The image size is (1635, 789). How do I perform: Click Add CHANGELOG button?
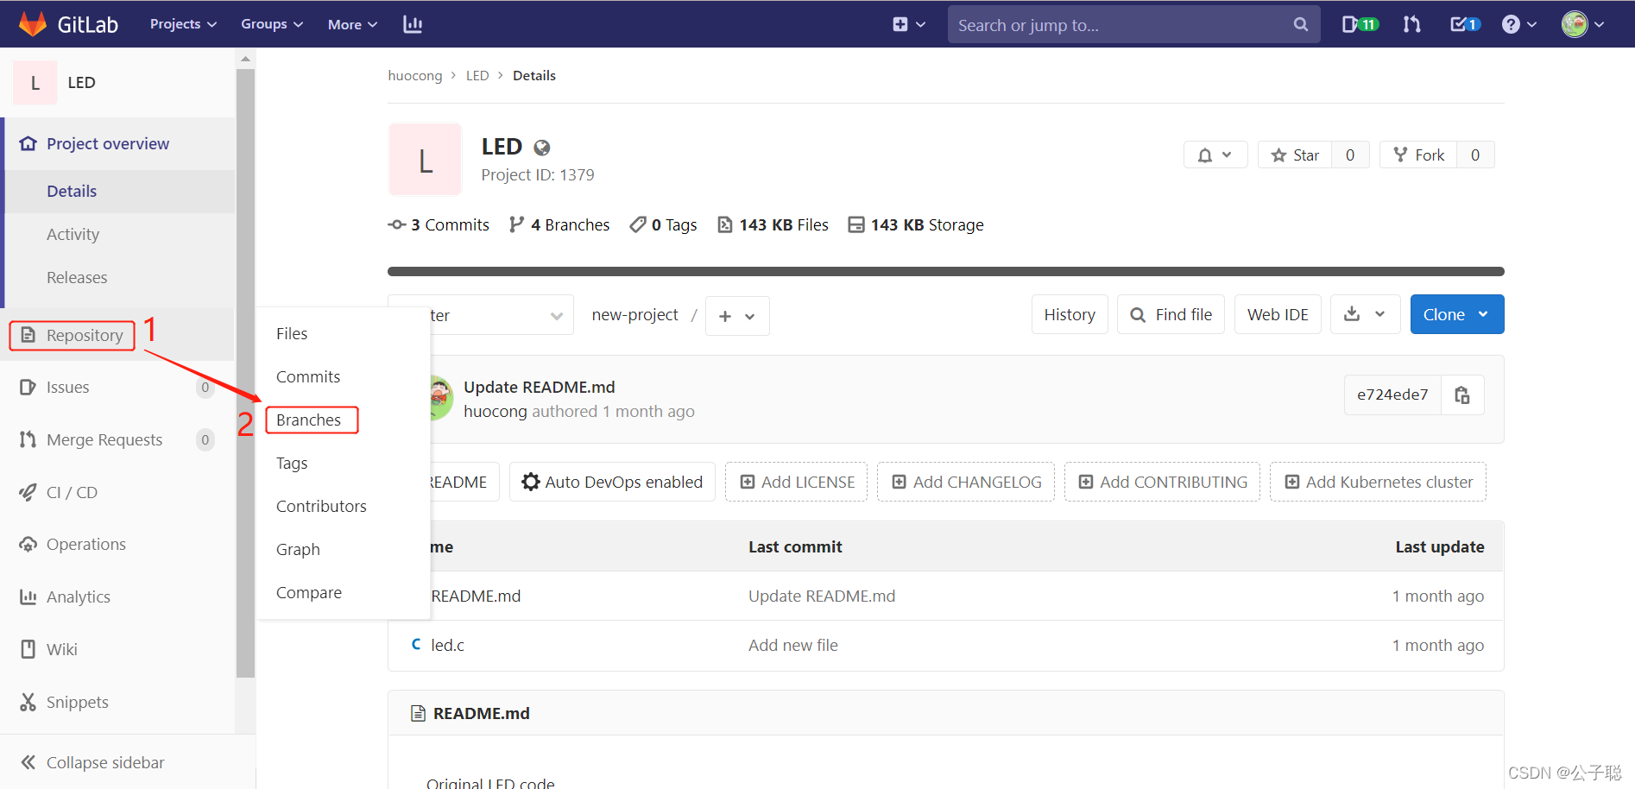click(966, 482)
